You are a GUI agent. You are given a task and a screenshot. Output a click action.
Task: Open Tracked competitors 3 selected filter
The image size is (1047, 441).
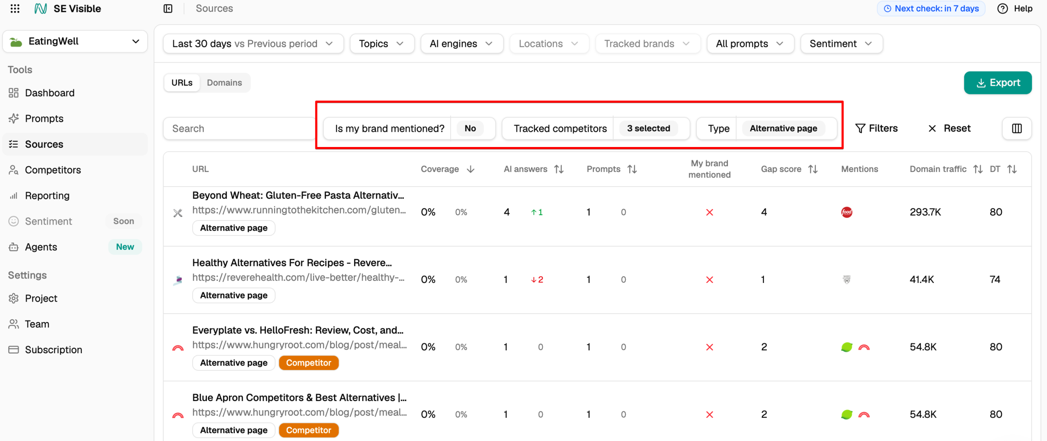[595, 129]
